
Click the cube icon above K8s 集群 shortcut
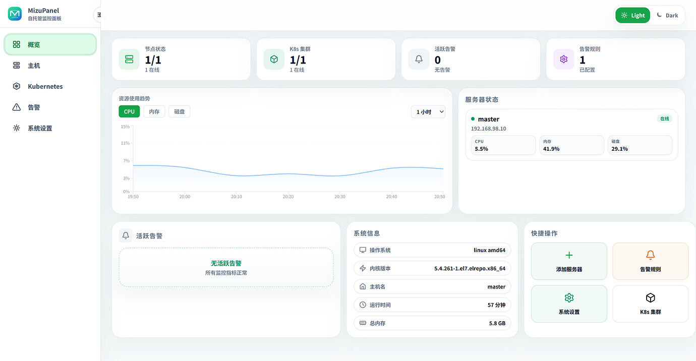point(650,297)
